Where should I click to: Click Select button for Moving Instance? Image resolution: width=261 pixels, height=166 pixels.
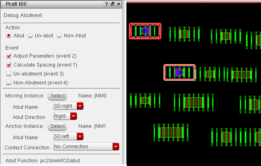[57, 96]
